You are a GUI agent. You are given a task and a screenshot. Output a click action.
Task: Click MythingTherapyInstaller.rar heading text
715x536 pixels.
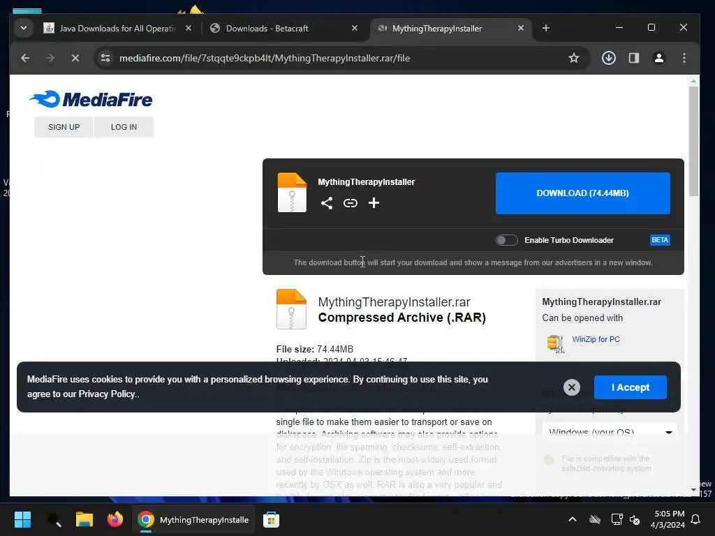tap(394, 302)
